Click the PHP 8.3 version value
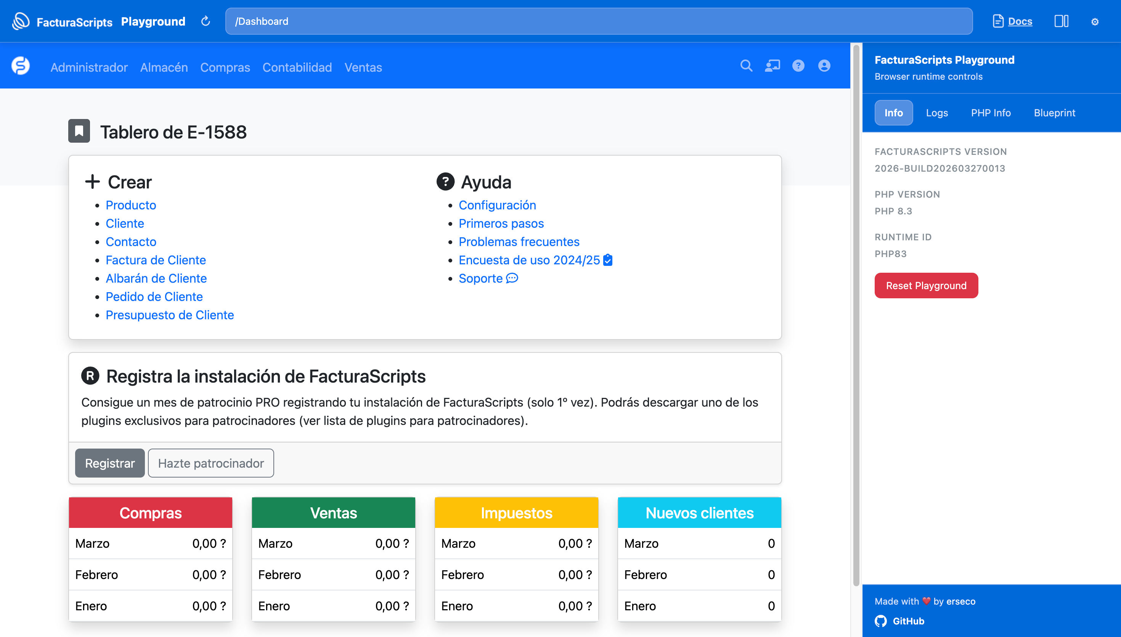 click(x=893, y=211)
